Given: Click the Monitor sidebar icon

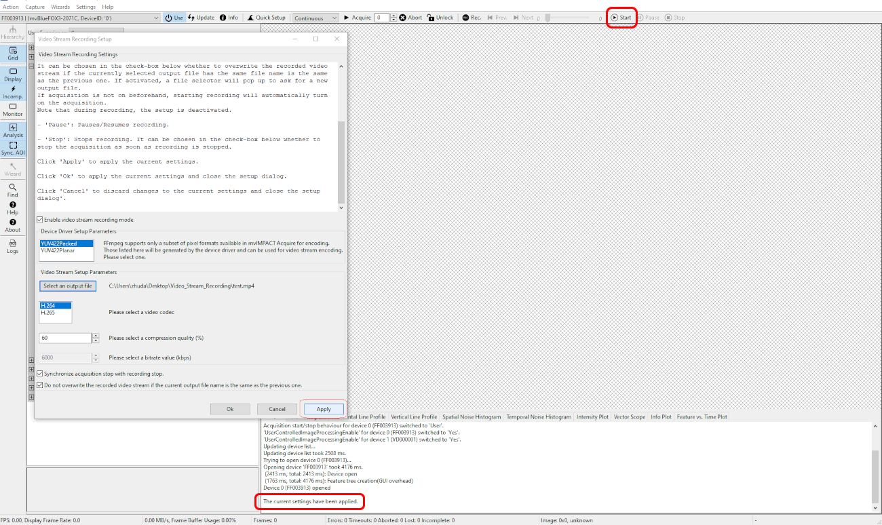Looking at the screenshot, I should pos(13,110).
